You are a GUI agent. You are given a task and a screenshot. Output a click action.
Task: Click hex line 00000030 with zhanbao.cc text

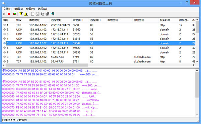tap(51, 93)
